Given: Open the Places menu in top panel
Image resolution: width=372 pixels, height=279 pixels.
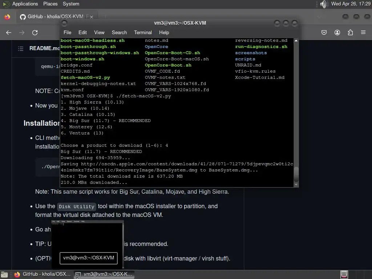Looking at the screenshot, I should pos(50,4).
